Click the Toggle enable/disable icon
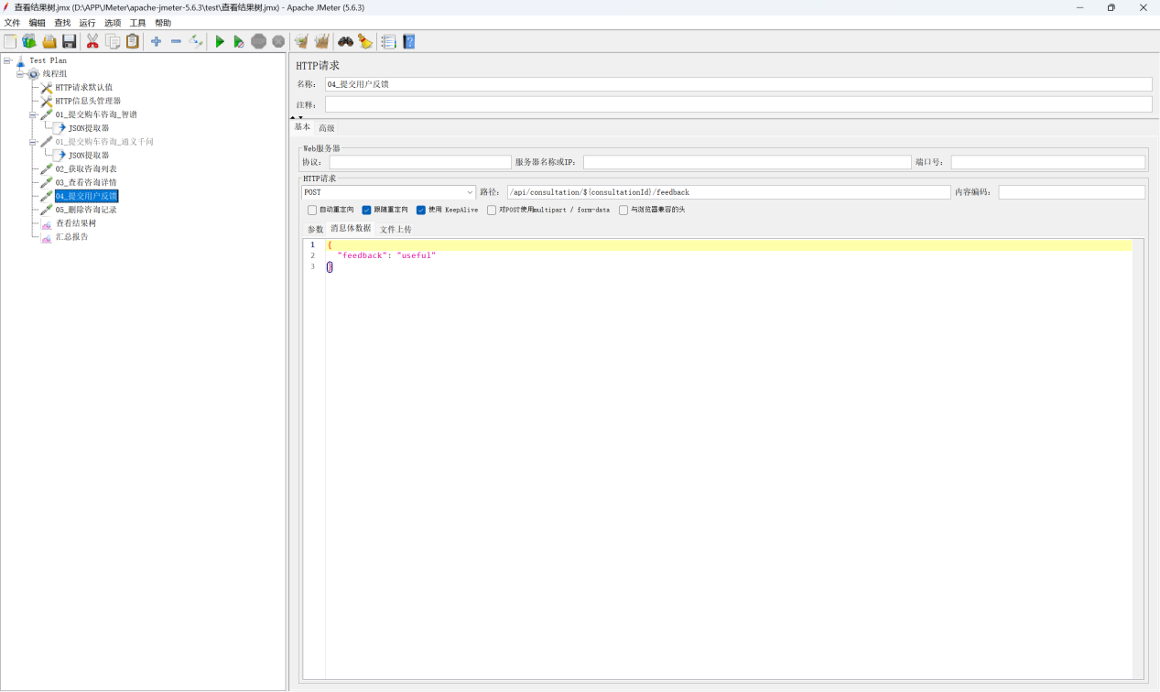1160x692 pixels. (x=196, y=41)
